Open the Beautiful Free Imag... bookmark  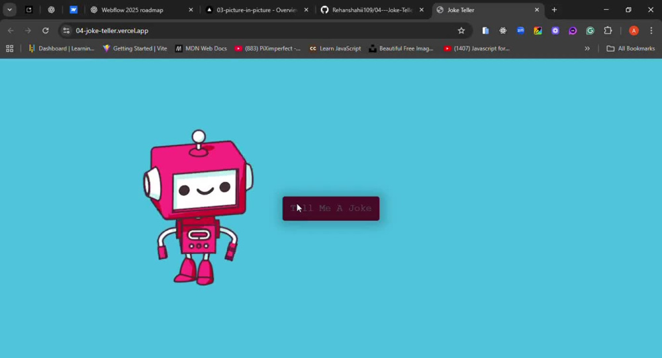[402, 48]
